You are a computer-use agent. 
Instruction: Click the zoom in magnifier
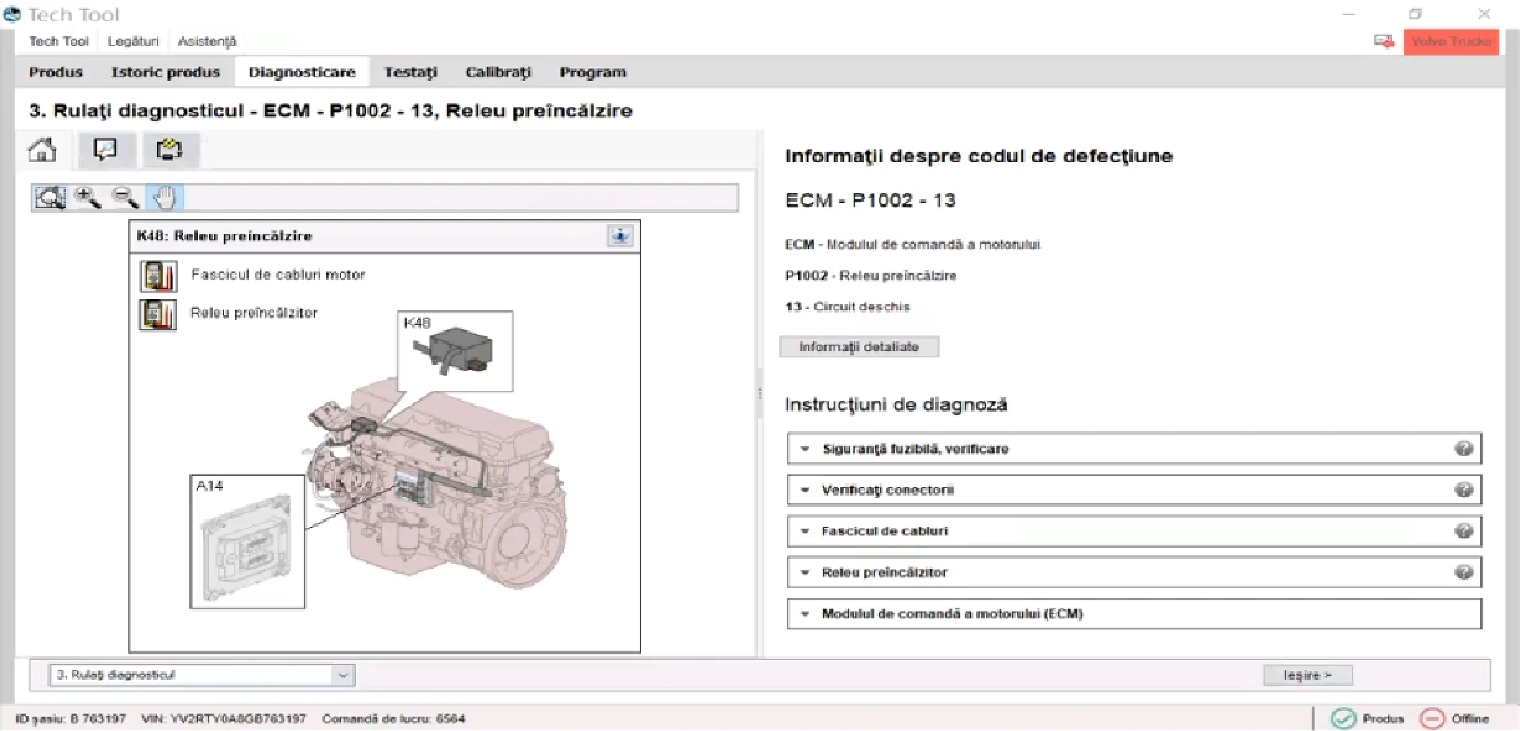click(x=87, y=198)
